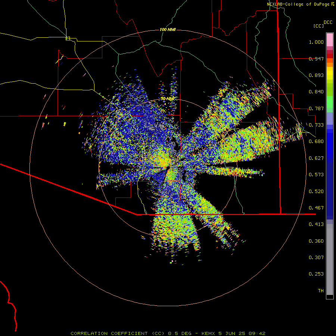This screenshot has height=336, width=336.
Task: Click the 0.893 scale value
Action: click(x=316, y=75)
